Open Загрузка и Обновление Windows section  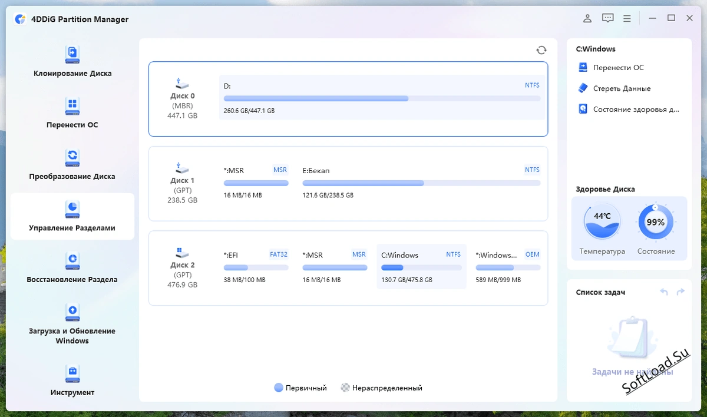tap(72, 336)
